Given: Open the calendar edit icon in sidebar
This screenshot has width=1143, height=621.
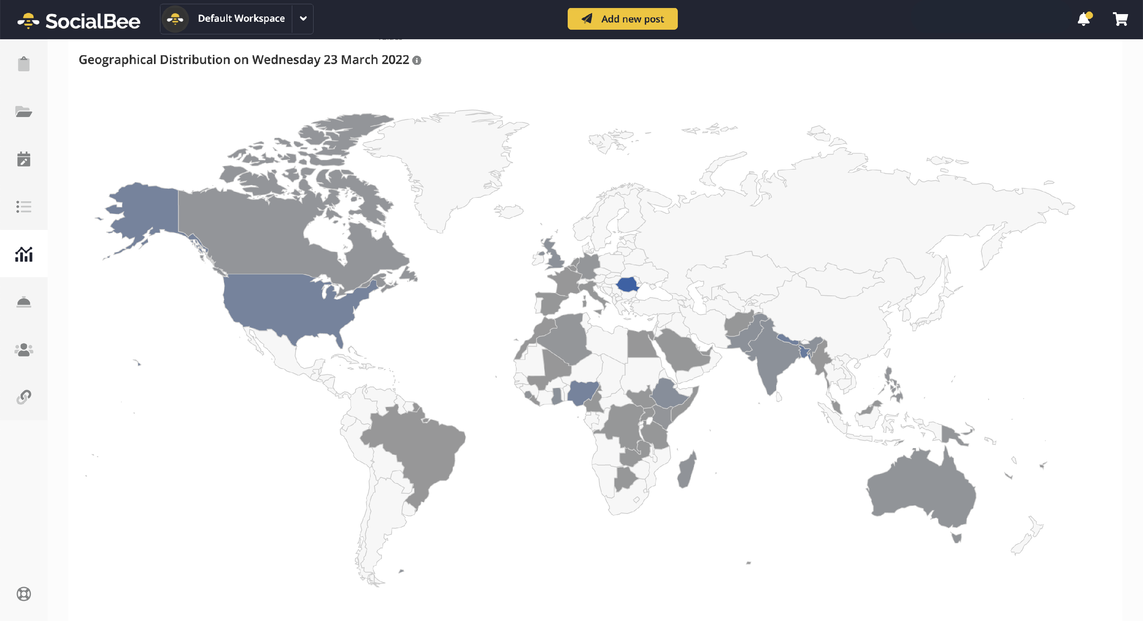Looking at the screenshot, I should coord(24,159).
